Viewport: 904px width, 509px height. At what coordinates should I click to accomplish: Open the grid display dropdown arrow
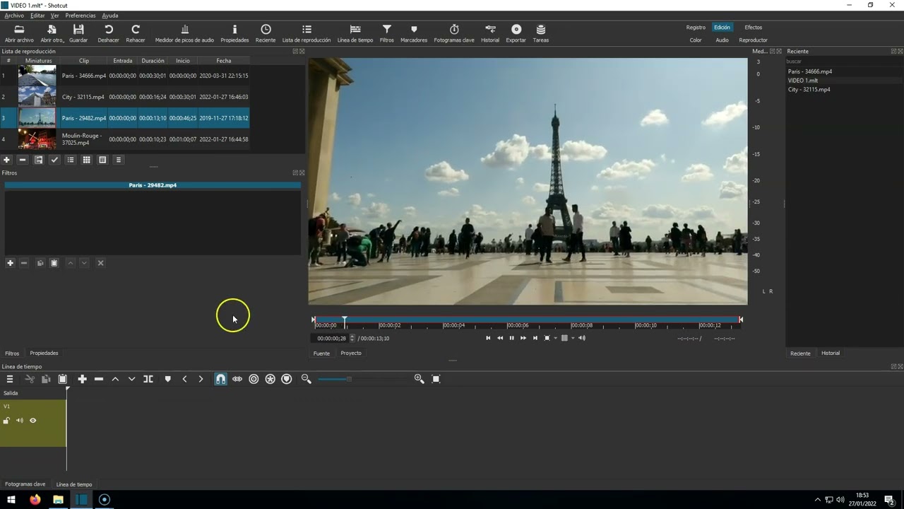point(573,338)
